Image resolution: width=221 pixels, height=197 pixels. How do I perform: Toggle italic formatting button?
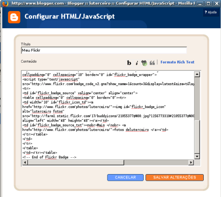[x=137, y=63]
